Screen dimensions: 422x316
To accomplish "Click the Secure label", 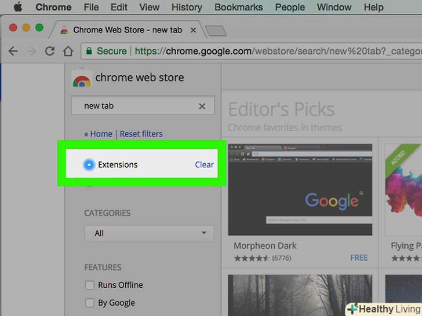I will (112, 51).
